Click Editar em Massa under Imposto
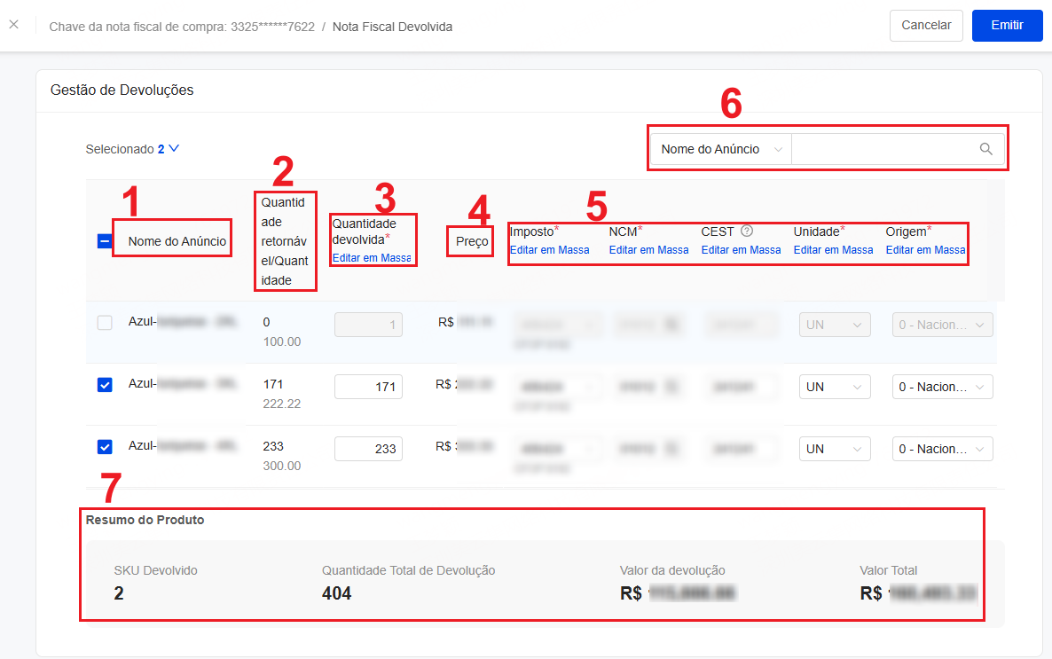 (549, 249)
